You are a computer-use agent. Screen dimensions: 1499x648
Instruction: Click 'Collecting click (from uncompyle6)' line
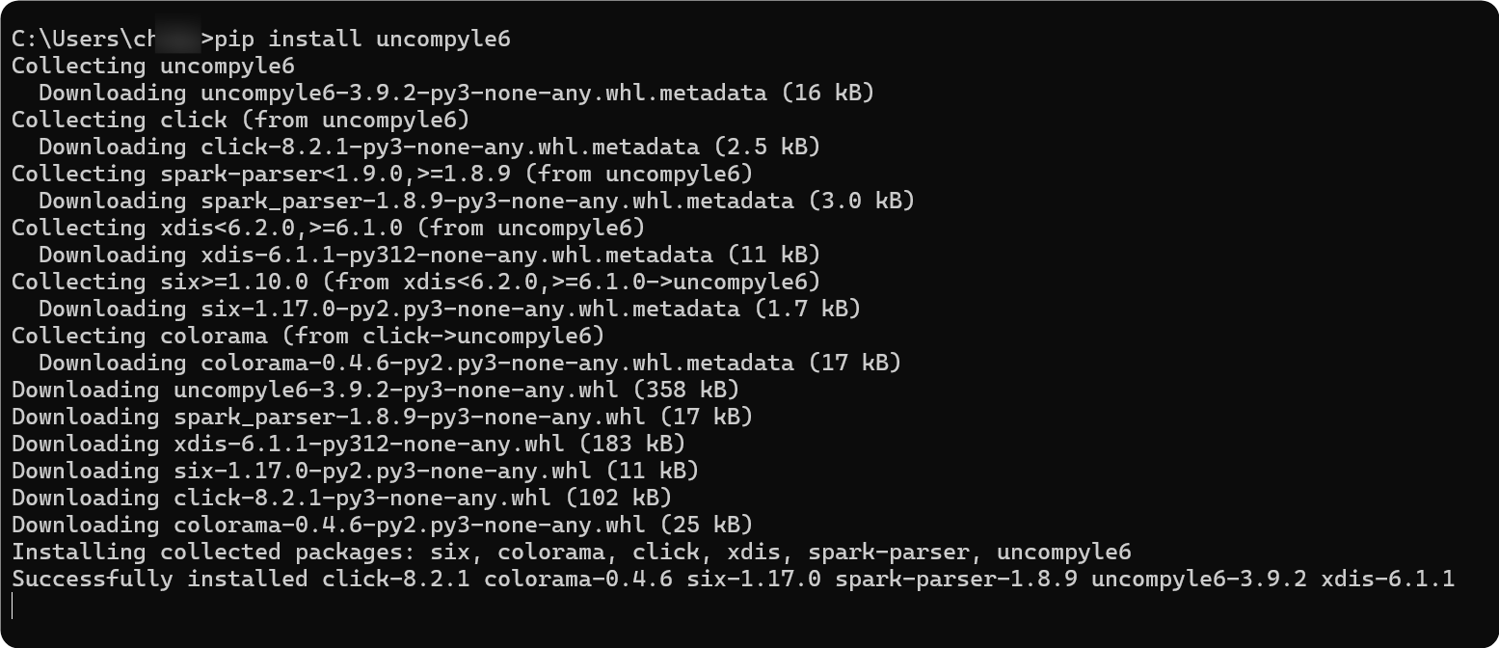tap(240, 121)
